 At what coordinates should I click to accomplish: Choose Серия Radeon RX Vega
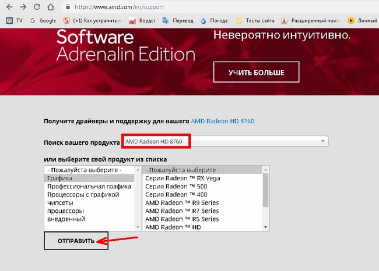tap(202, 178)
